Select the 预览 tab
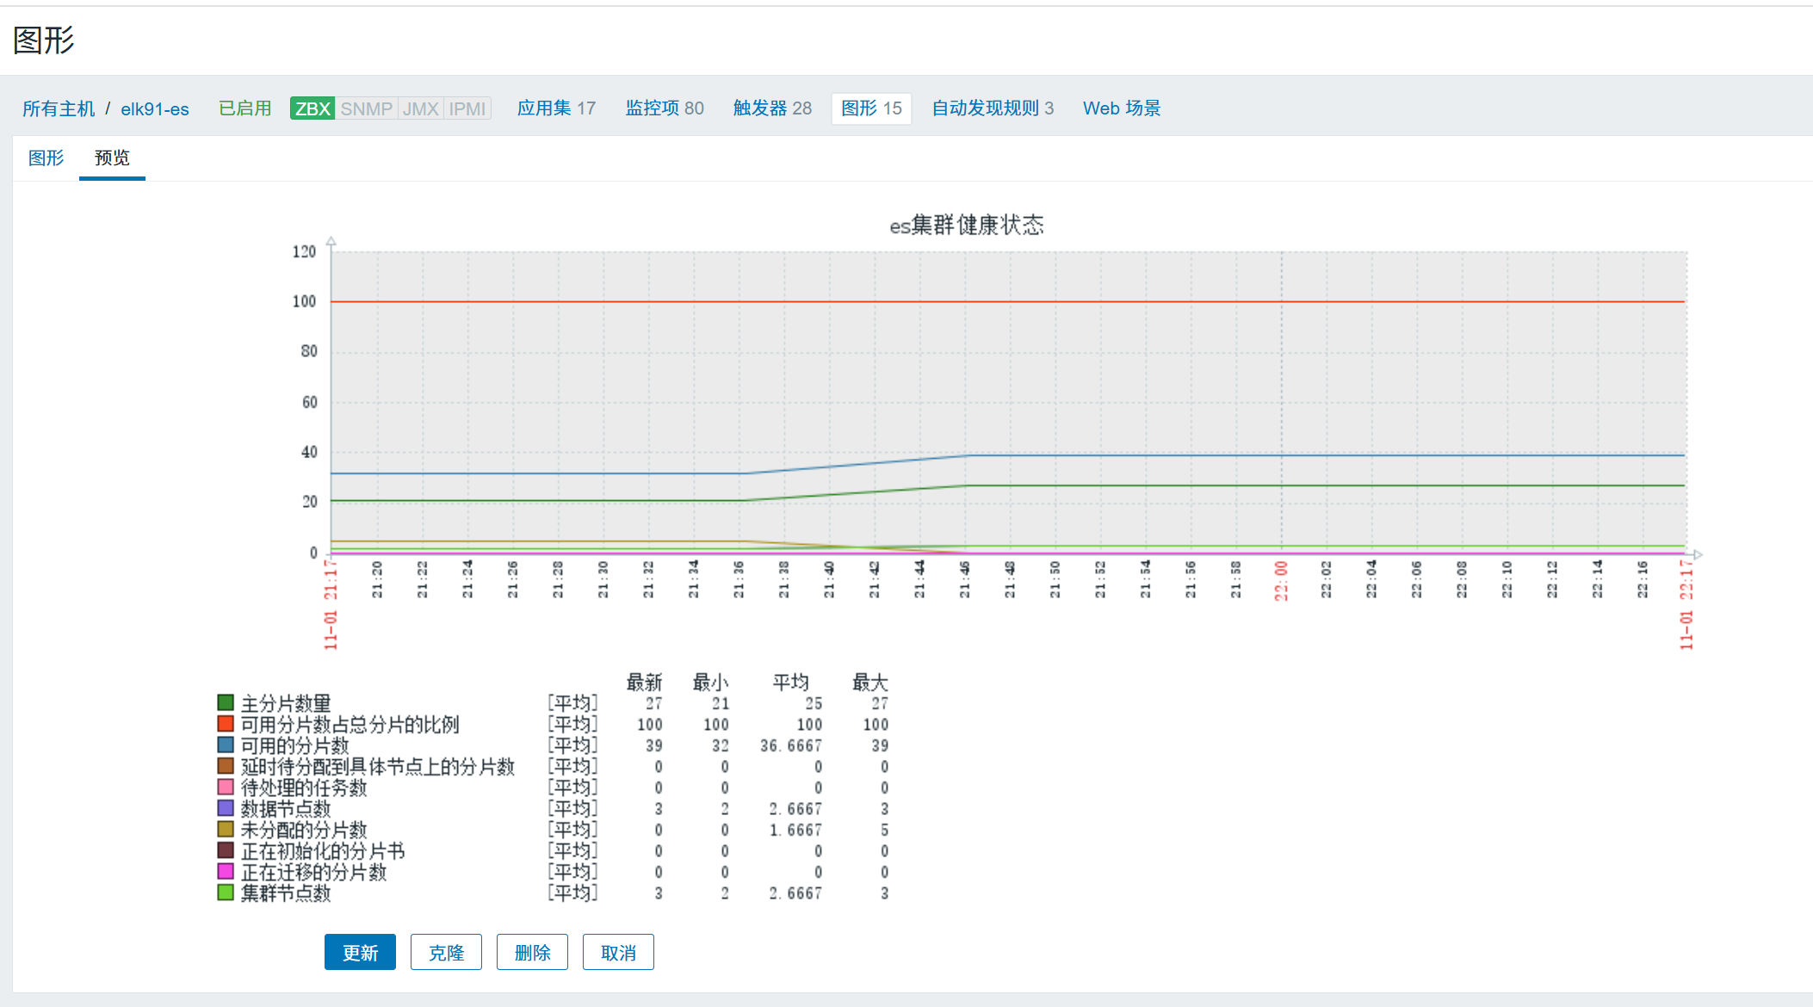Screen dimensions: 1813x1007 pyautogui.click(x=112, y=158)
